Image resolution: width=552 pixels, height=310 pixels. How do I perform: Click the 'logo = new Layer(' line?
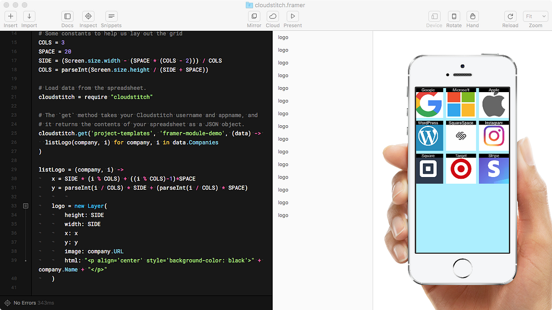click(79, 206)
